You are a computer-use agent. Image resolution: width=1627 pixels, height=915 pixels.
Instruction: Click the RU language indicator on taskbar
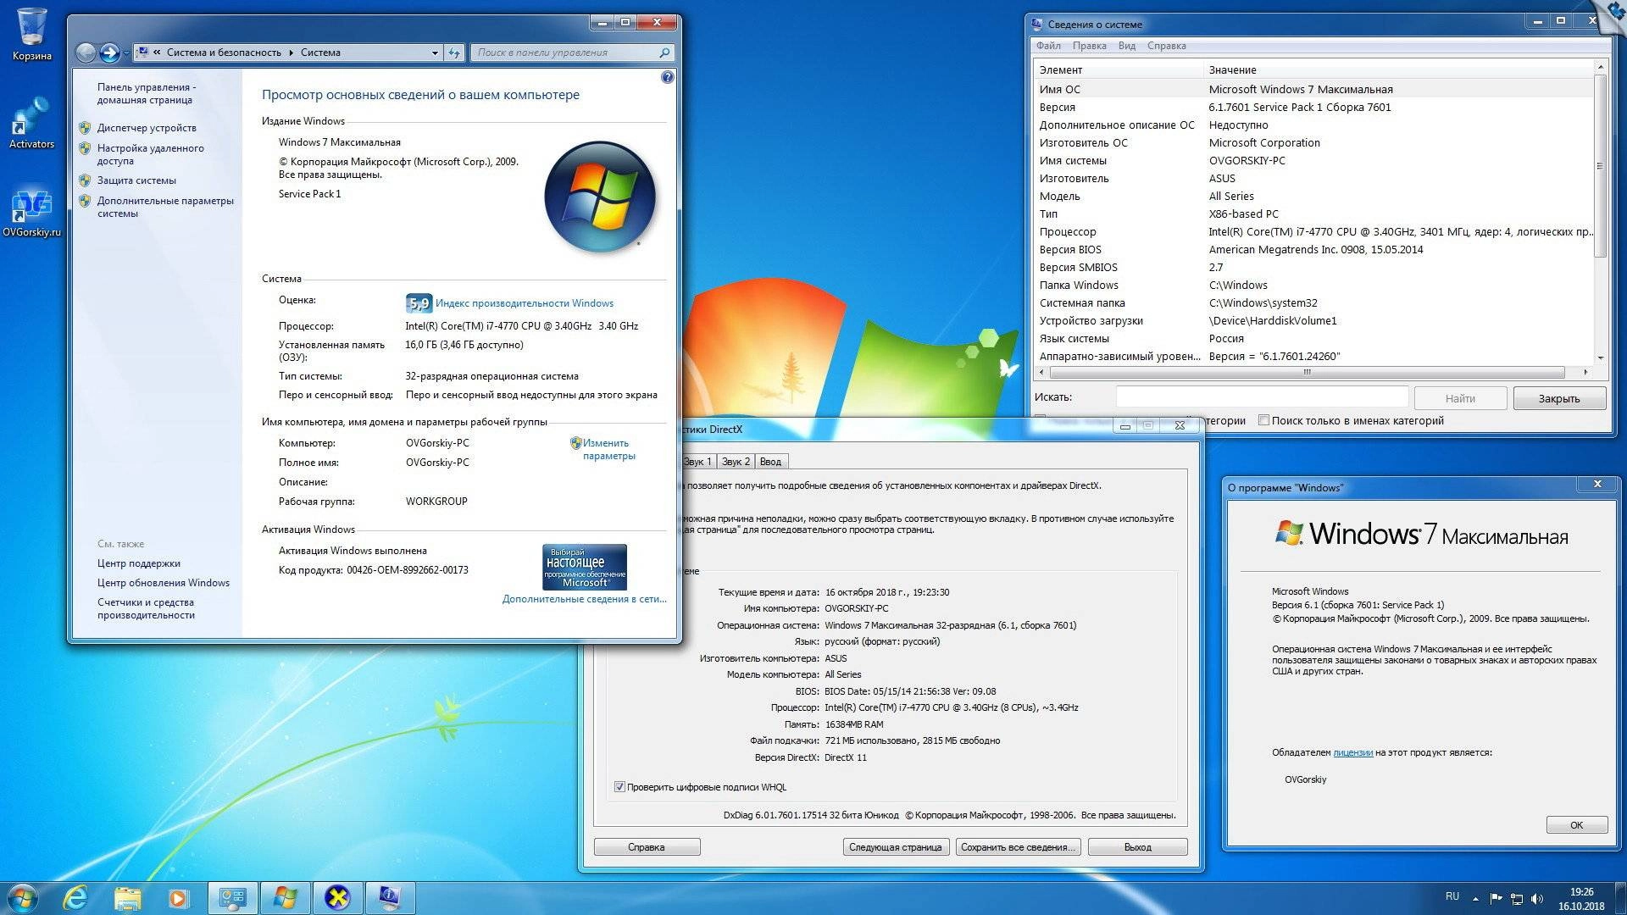[x=1452, y=896]
